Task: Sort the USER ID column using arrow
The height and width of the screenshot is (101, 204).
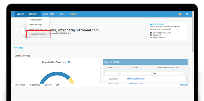Action: pos(118,68)
